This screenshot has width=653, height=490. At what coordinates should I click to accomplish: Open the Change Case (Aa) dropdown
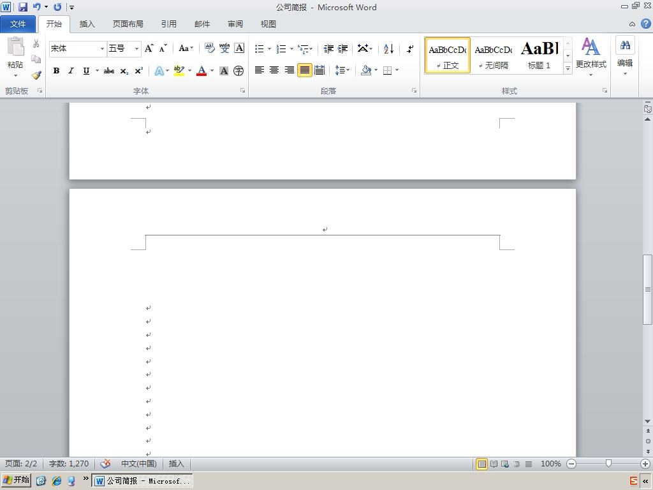pos(186,48)
